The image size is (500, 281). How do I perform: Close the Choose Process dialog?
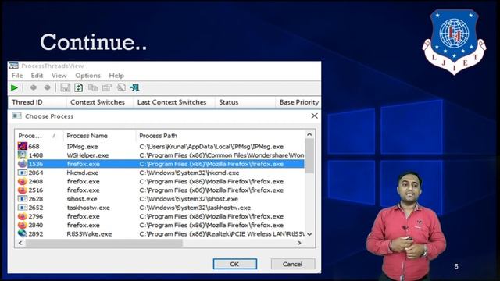314,116
